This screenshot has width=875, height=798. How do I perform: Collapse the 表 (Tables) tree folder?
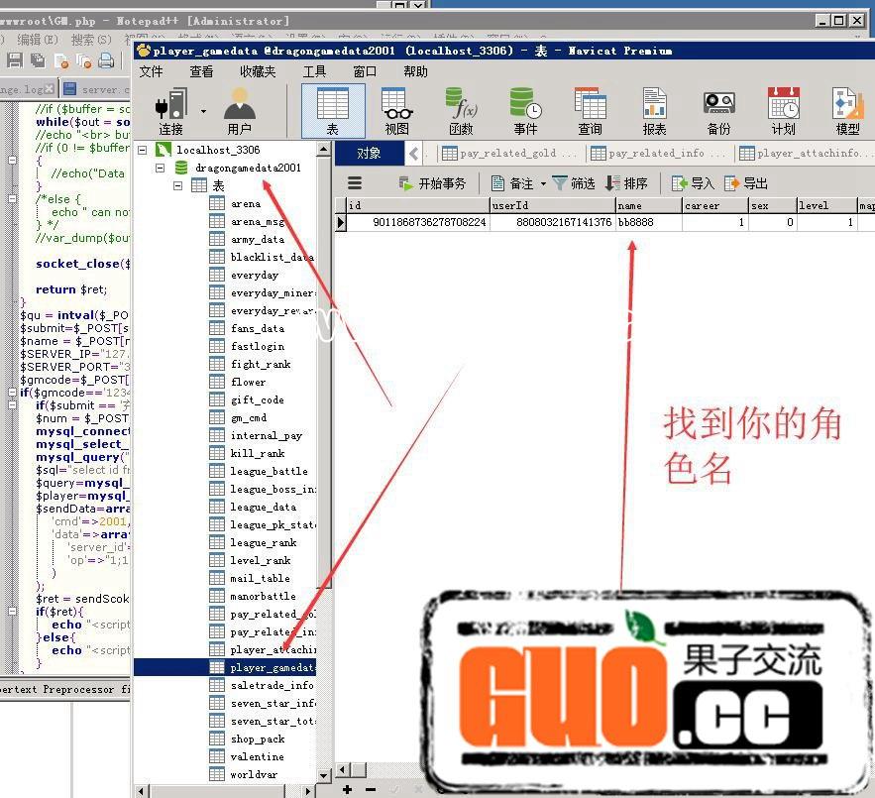(x=178, y=185)
